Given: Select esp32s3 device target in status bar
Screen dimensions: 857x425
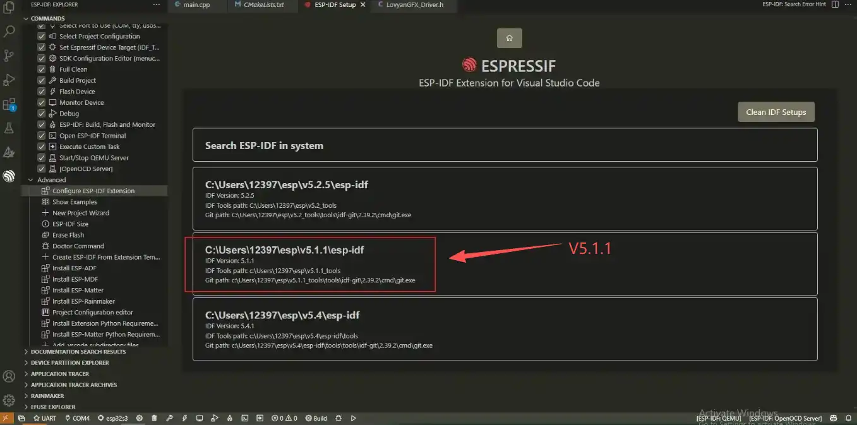Looking at the screenshot, I should point(112,418).
